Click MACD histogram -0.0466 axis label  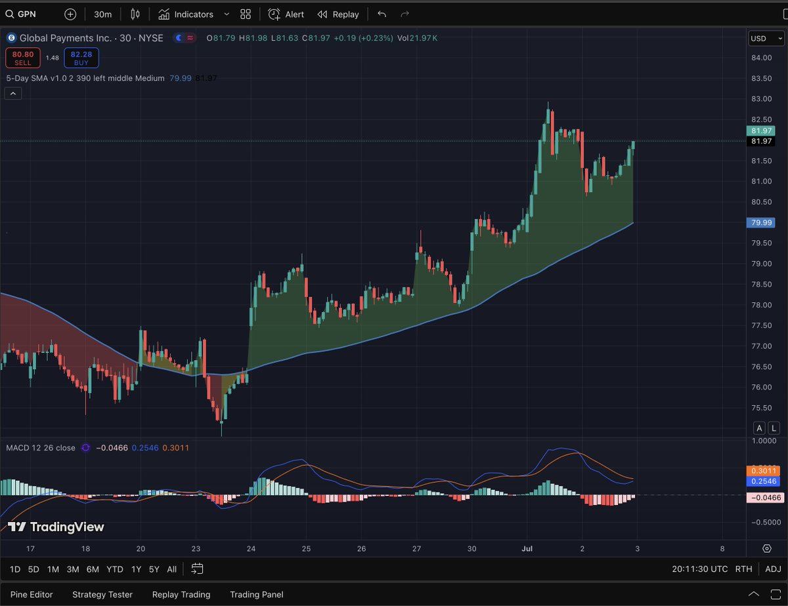tap(765, 498)
